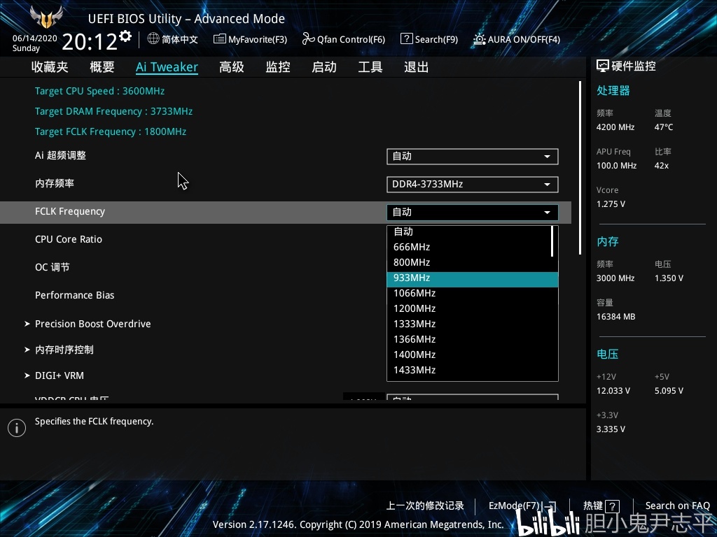Click the language globe icon
Viewport: 717px width, 537px height.
click(153, 39)
